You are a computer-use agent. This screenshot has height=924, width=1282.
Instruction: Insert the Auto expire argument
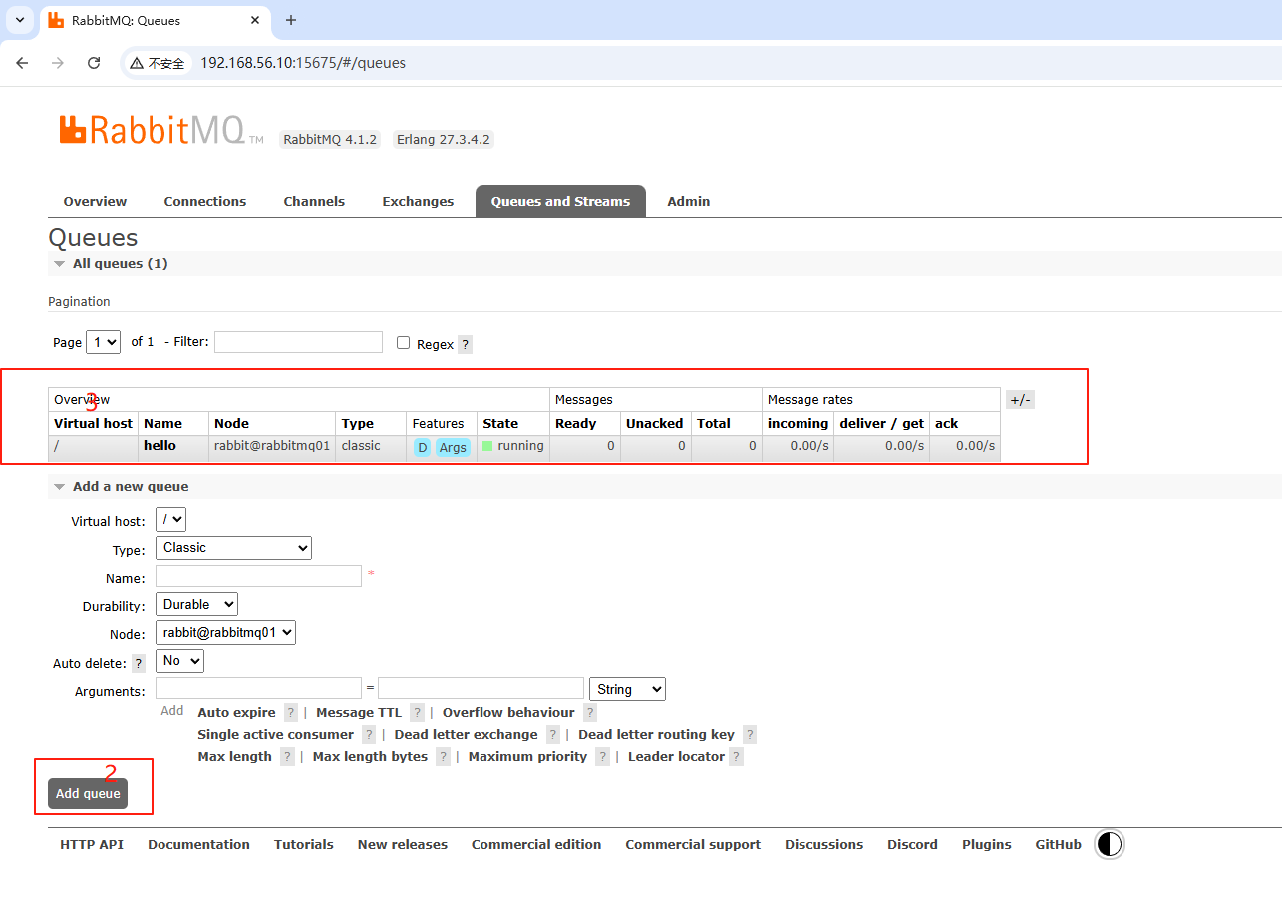(236, 713)
